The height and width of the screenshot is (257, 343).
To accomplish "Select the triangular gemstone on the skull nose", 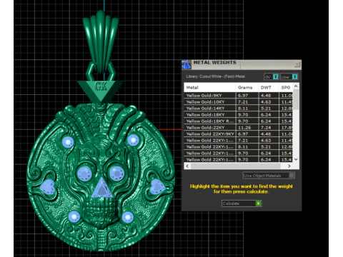I will pyautogui.click(x=102, y=188).
